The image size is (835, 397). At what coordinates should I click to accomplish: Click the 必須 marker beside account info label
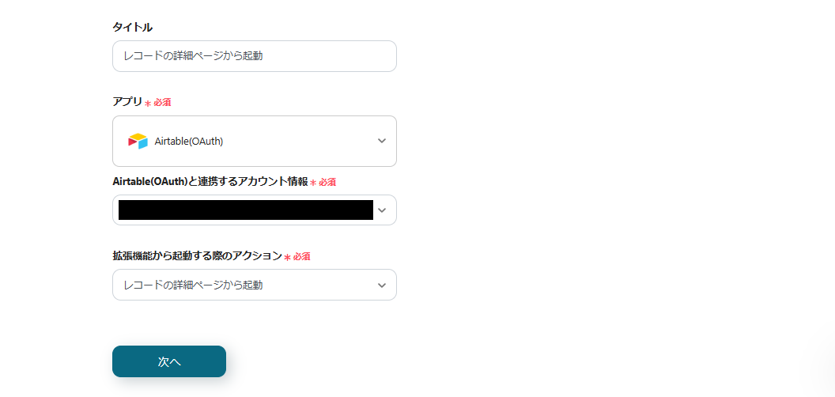(x=327, y=182)
